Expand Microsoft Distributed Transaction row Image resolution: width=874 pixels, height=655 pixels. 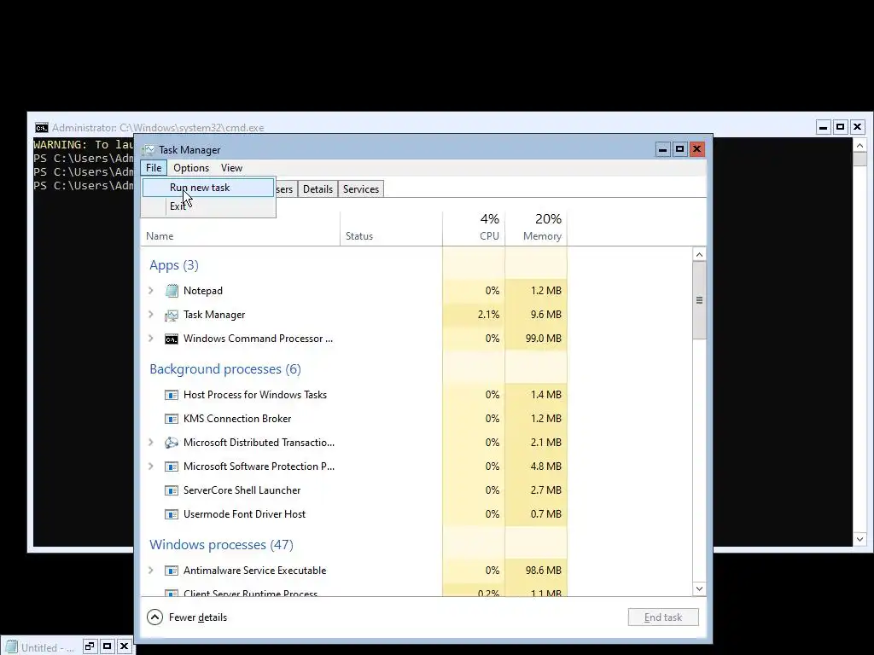pyautogui.click(x=151, y=443)
